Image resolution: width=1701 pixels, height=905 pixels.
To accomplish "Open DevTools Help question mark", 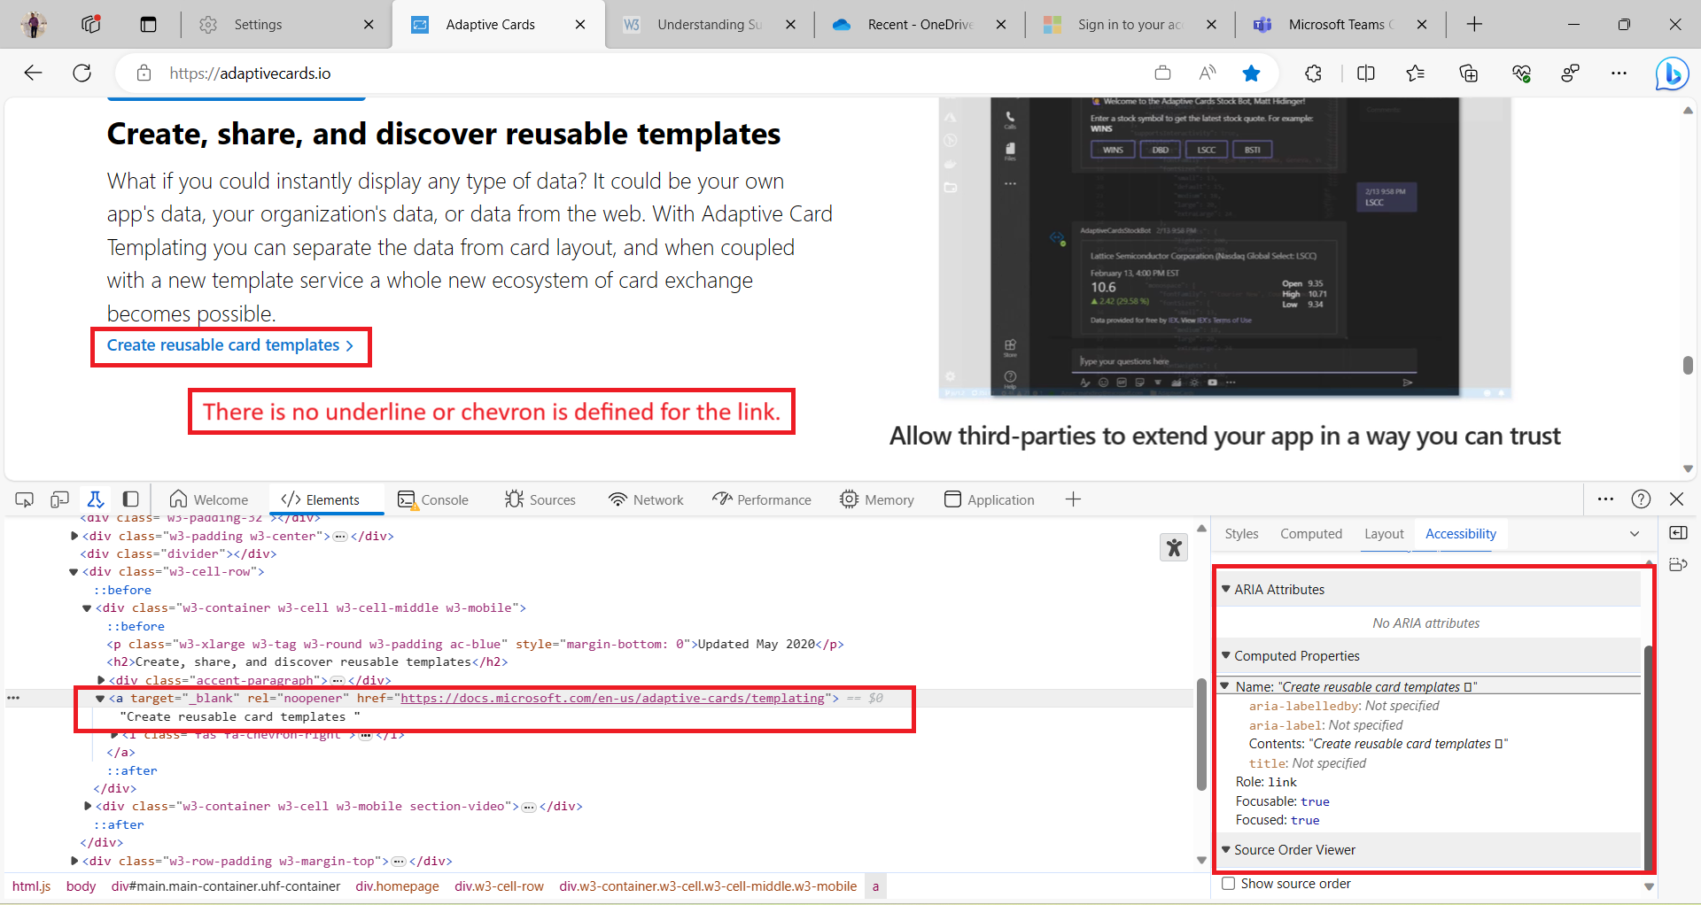I will pos(1641,499).
